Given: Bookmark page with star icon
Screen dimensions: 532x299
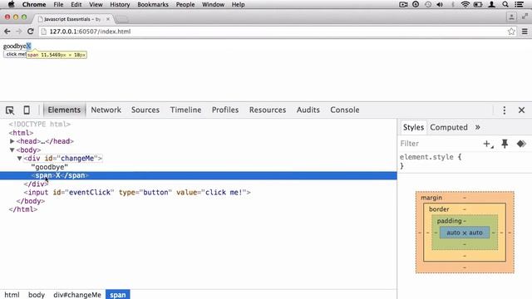Looking at the screenshot, I should click(511, 32).
